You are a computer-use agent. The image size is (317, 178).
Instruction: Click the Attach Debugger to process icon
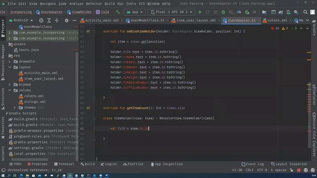click(247, 12)
